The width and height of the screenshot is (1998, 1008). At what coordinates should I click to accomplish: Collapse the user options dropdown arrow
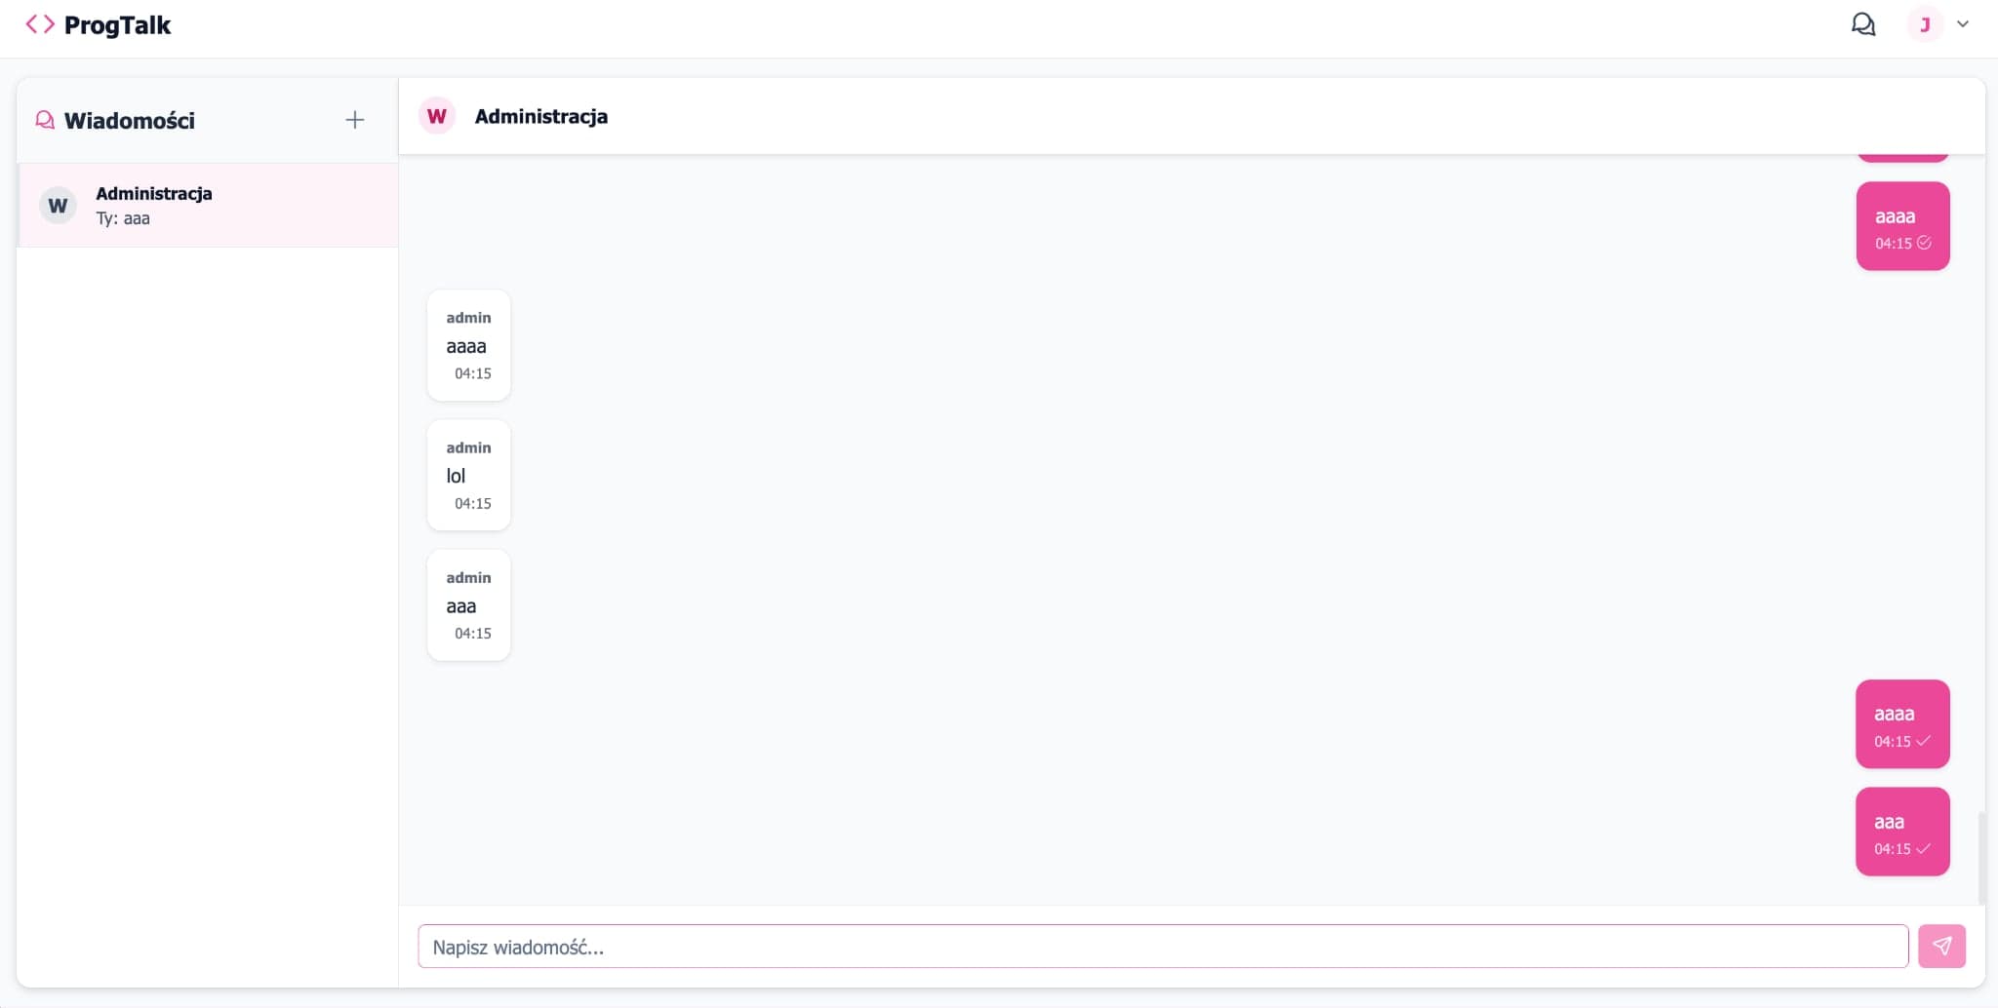tap(1961, 23)
